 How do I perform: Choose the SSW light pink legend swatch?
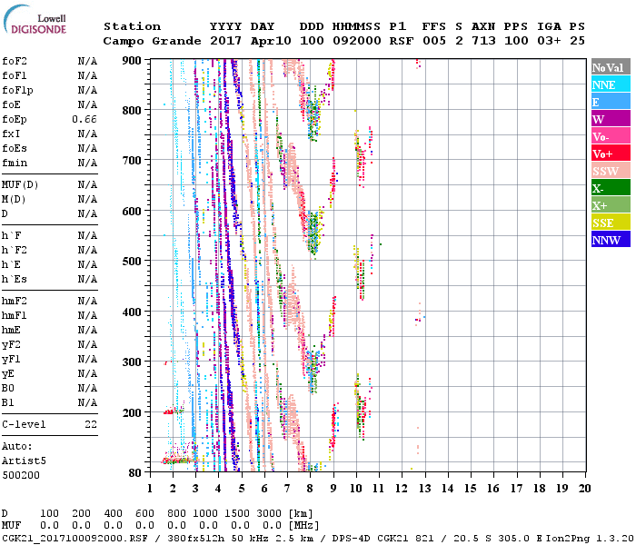click(611, 171)
